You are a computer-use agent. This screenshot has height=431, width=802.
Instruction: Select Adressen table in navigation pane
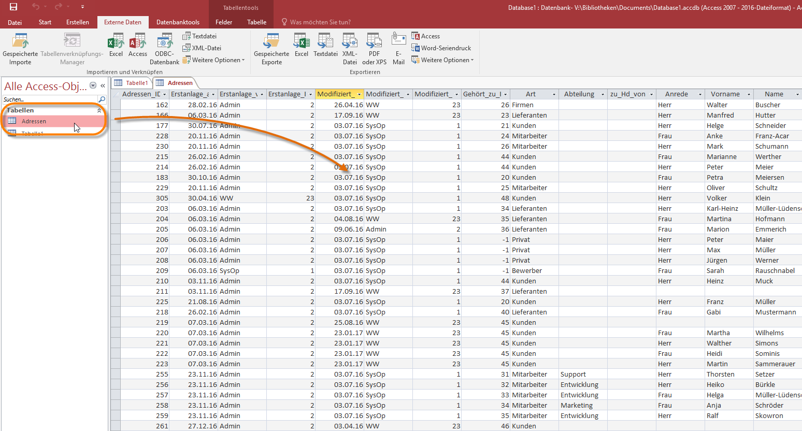click(34, 121)
